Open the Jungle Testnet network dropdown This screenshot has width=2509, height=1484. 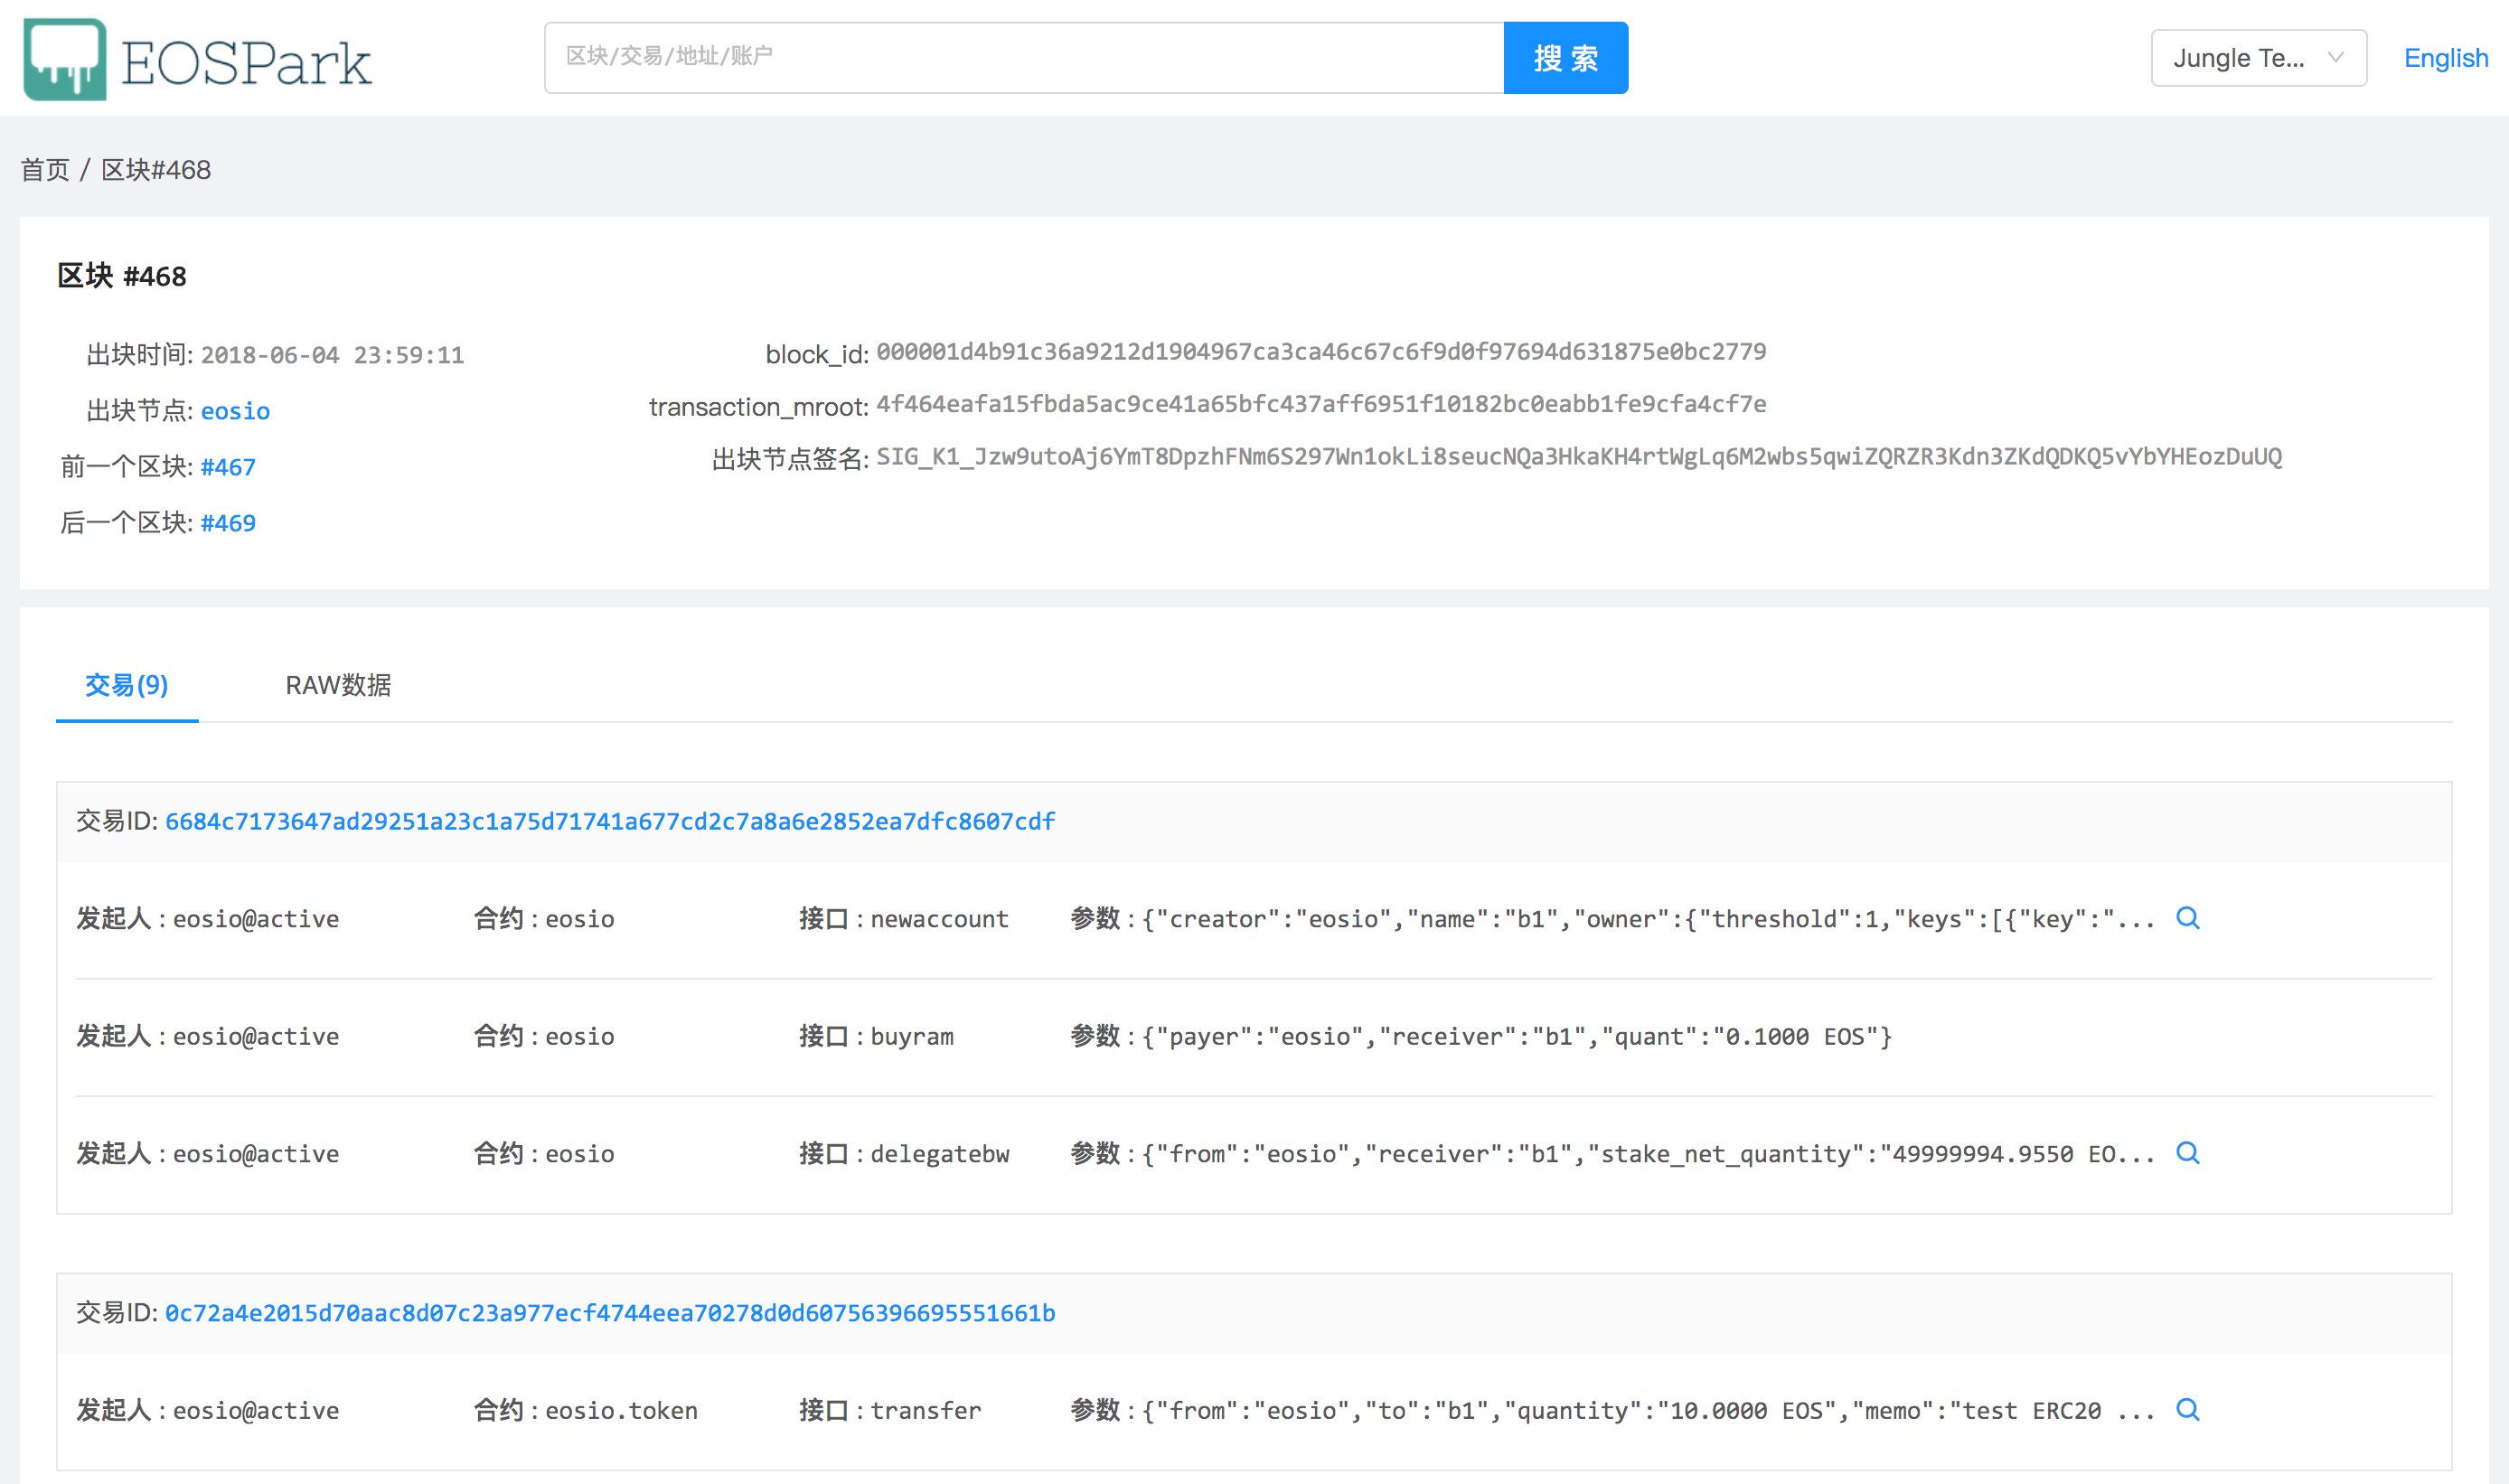tap(2258, 58)
